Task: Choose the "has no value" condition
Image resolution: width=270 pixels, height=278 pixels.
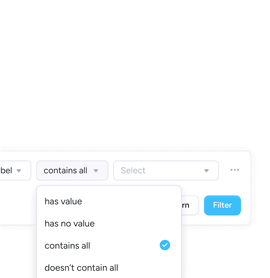Action: point(70,224)
